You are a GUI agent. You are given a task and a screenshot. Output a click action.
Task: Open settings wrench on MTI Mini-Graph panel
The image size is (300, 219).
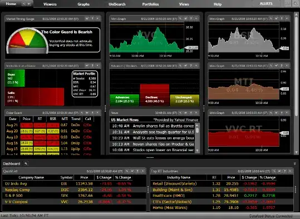(x=271, y=66)
